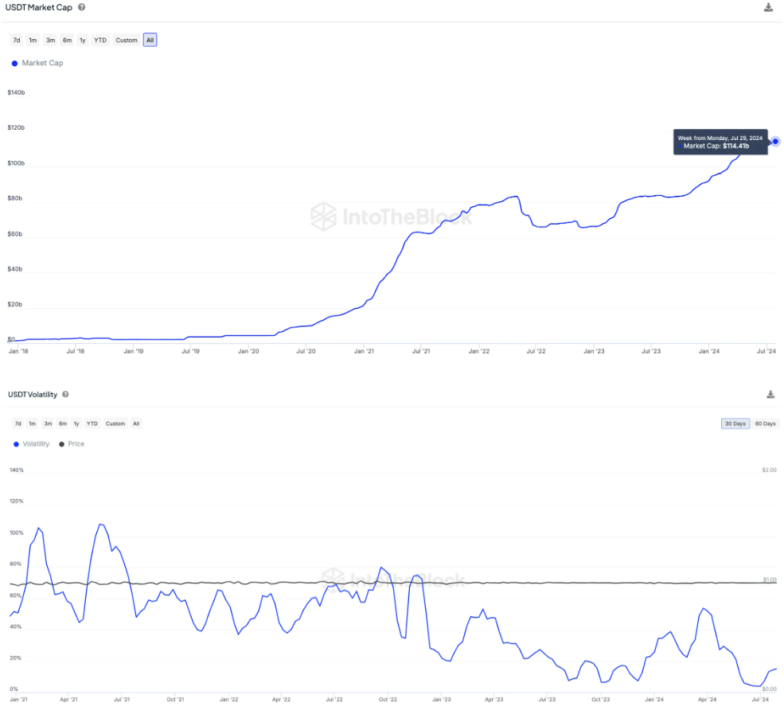Switch the volatility range to 6m

point(62,423)
